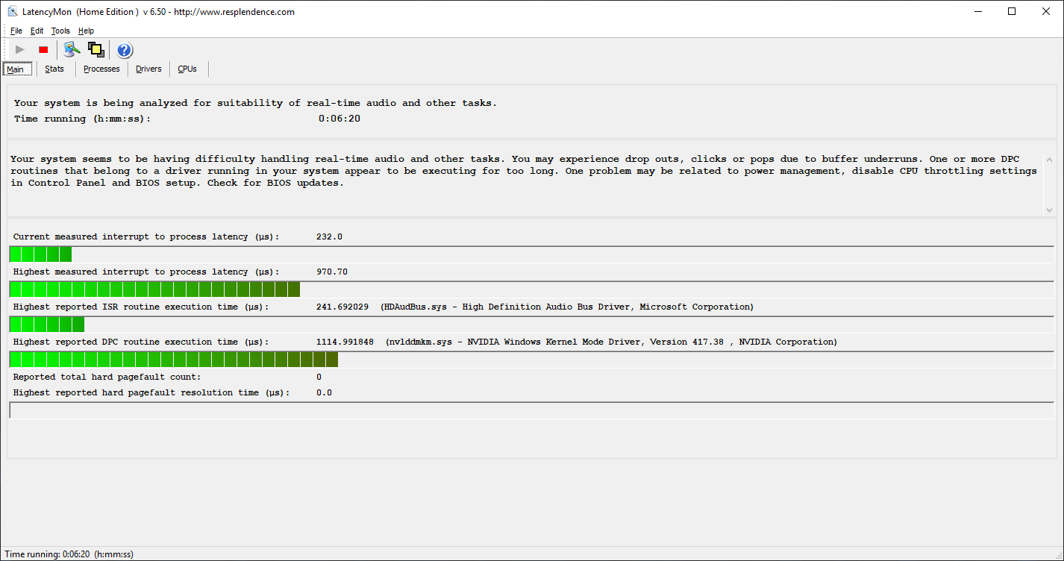1064x561 pixels.
Task: Switch to the Stats tab
Action: point(54,69)
